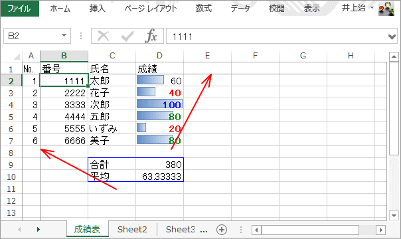The height and width of the screenshot is (239, 401).
Task: Select the 次郎 name cell
Action: click(x=112, y=104)
